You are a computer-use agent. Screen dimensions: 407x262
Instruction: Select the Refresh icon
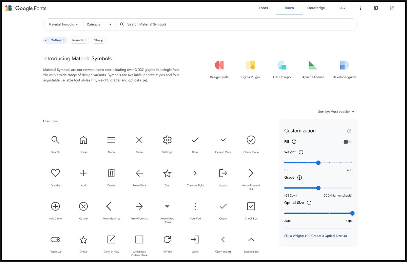pyautogui.click(x=167, y=240)
